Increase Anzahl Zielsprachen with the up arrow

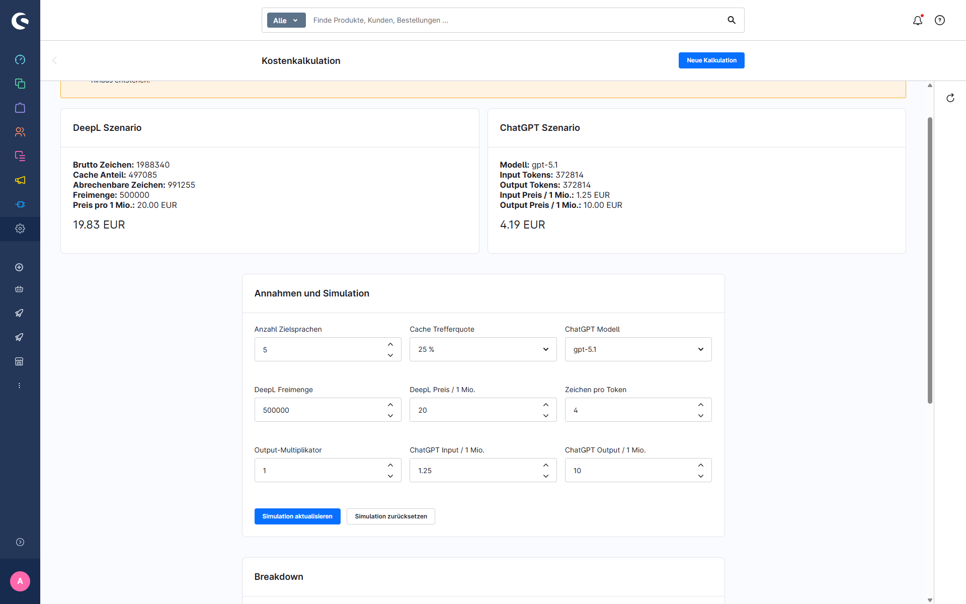pos(390,344)
